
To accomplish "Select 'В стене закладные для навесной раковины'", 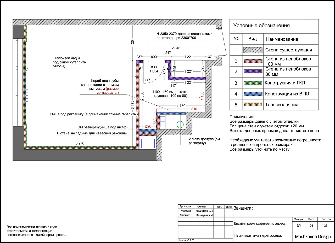I will (x=92, y=133).
